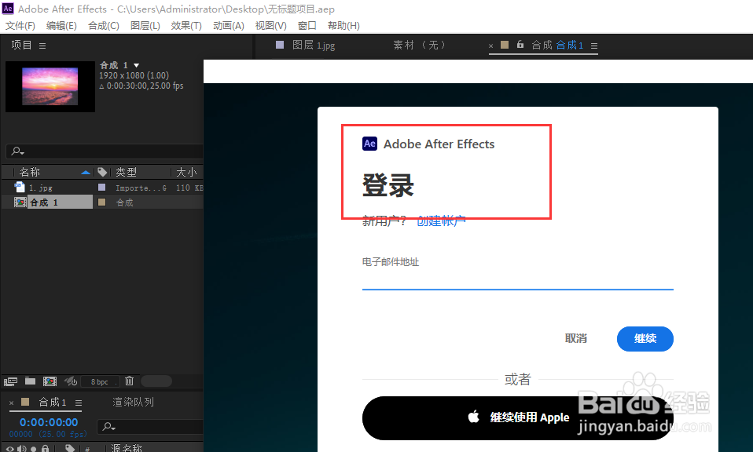Click the 源名称 column header
This screenshot has width=753, height=452.
(x=127, y=448)
